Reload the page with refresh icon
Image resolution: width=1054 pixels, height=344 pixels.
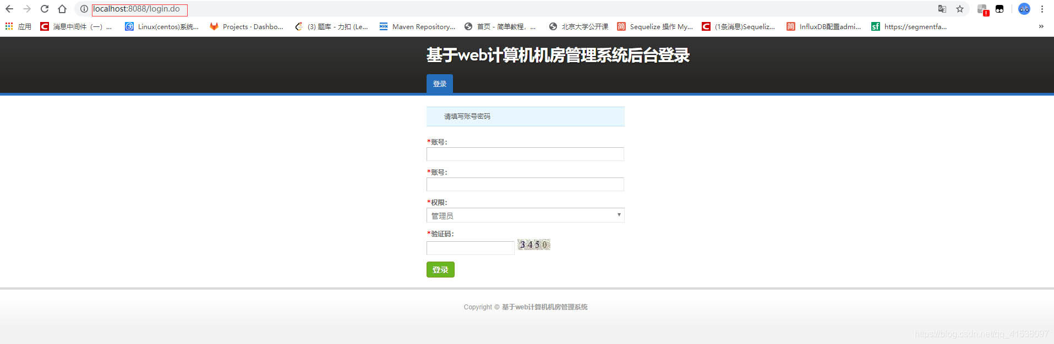click(45, 9)
